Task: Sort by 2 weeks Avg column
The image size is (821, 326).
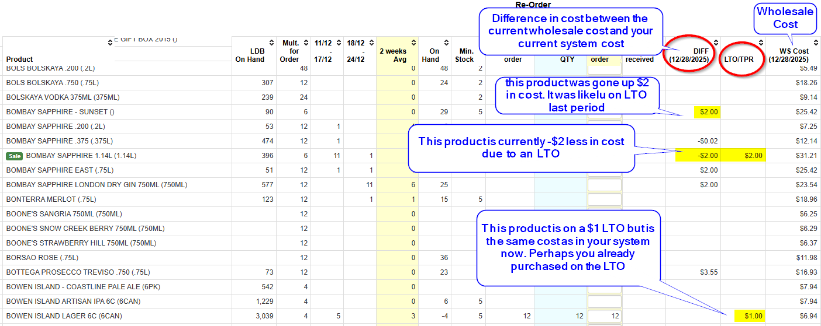Action: click(415, 43)
